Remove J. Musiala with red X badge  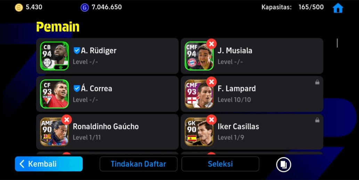coord(211,44)
